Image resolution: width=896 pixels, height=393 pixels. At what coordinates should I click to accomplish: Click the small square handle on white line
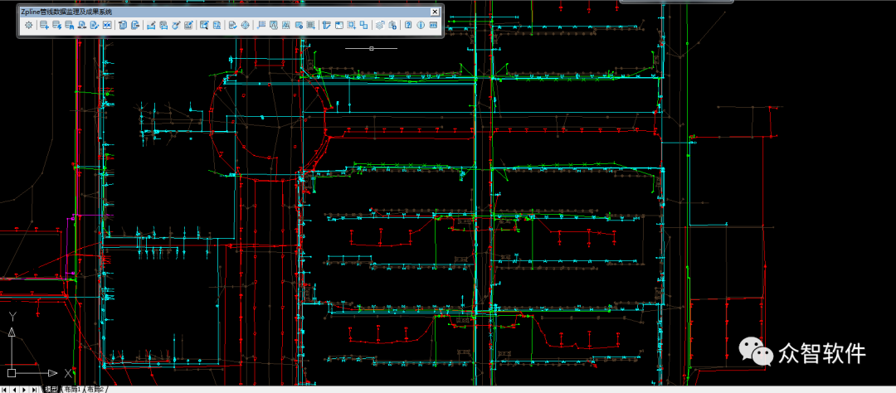[x=371, y=48]
